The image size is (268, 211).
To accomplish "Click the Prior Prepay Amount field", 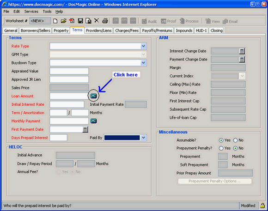I will 235,173.
